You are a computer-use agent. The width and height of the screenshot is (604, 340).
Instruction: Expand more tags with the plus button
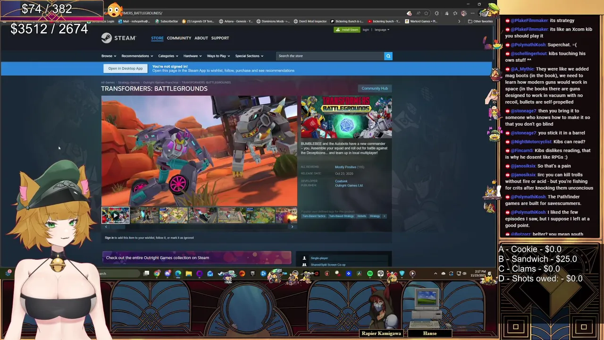384,216
